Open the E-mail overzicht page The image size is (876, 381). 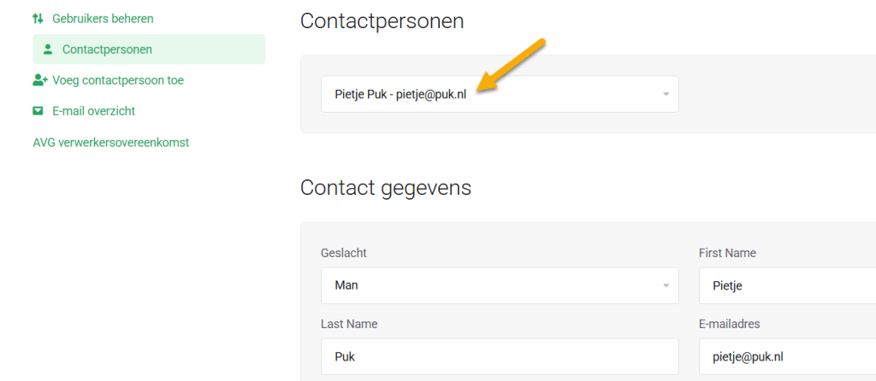(93, 111)
